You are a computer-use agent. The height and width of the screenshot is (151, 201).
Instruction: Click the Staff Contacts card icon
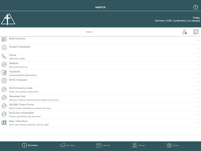pos(4,39)
